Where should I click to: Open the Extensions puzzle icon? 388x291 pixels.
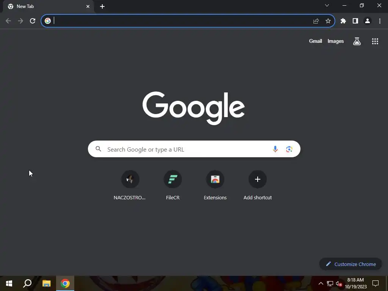343,21
